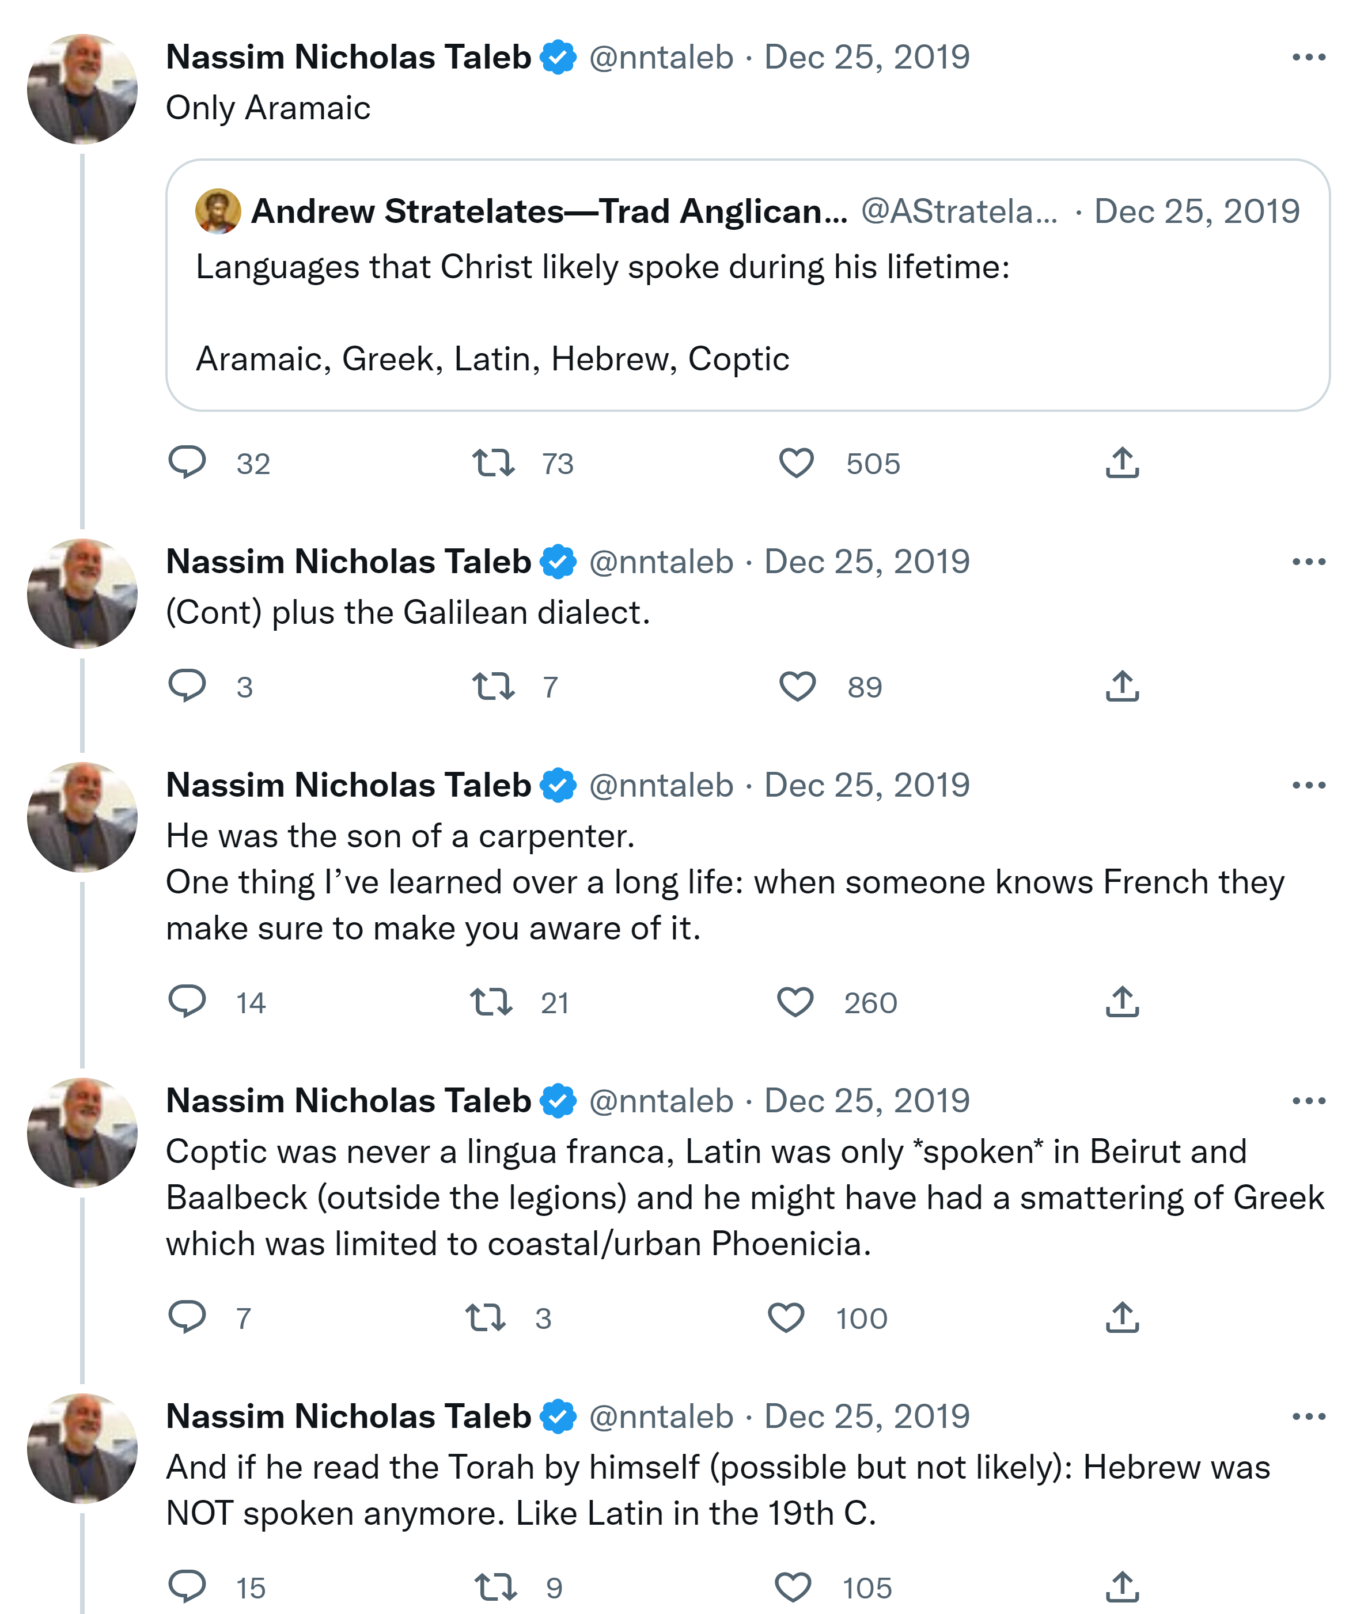Open more options on "Only Aramaic" tweet
The width and height of the screenshot is (1349, 1614).
click(1308, 58)
